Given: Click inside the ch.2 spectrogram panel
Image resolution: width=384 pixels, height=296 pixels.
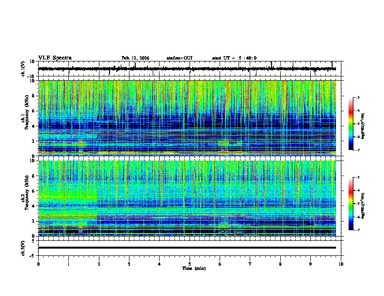Looking at the screenshot, I should pos(187,198).
